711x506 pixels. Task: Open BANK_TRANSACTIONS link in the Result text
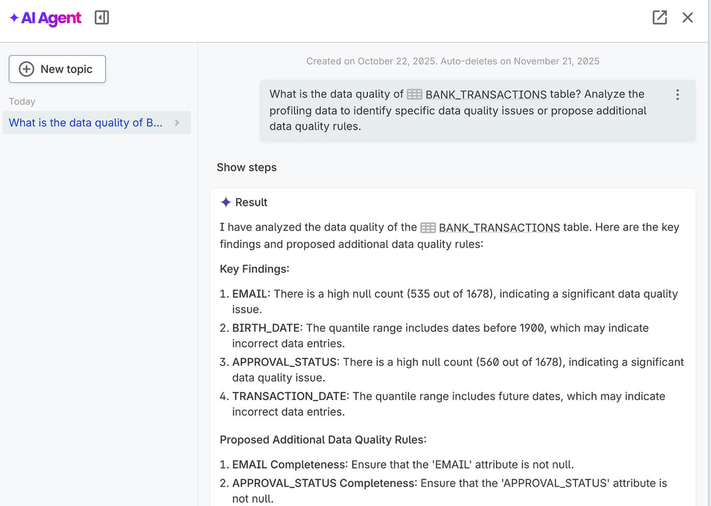coord(499,228)
